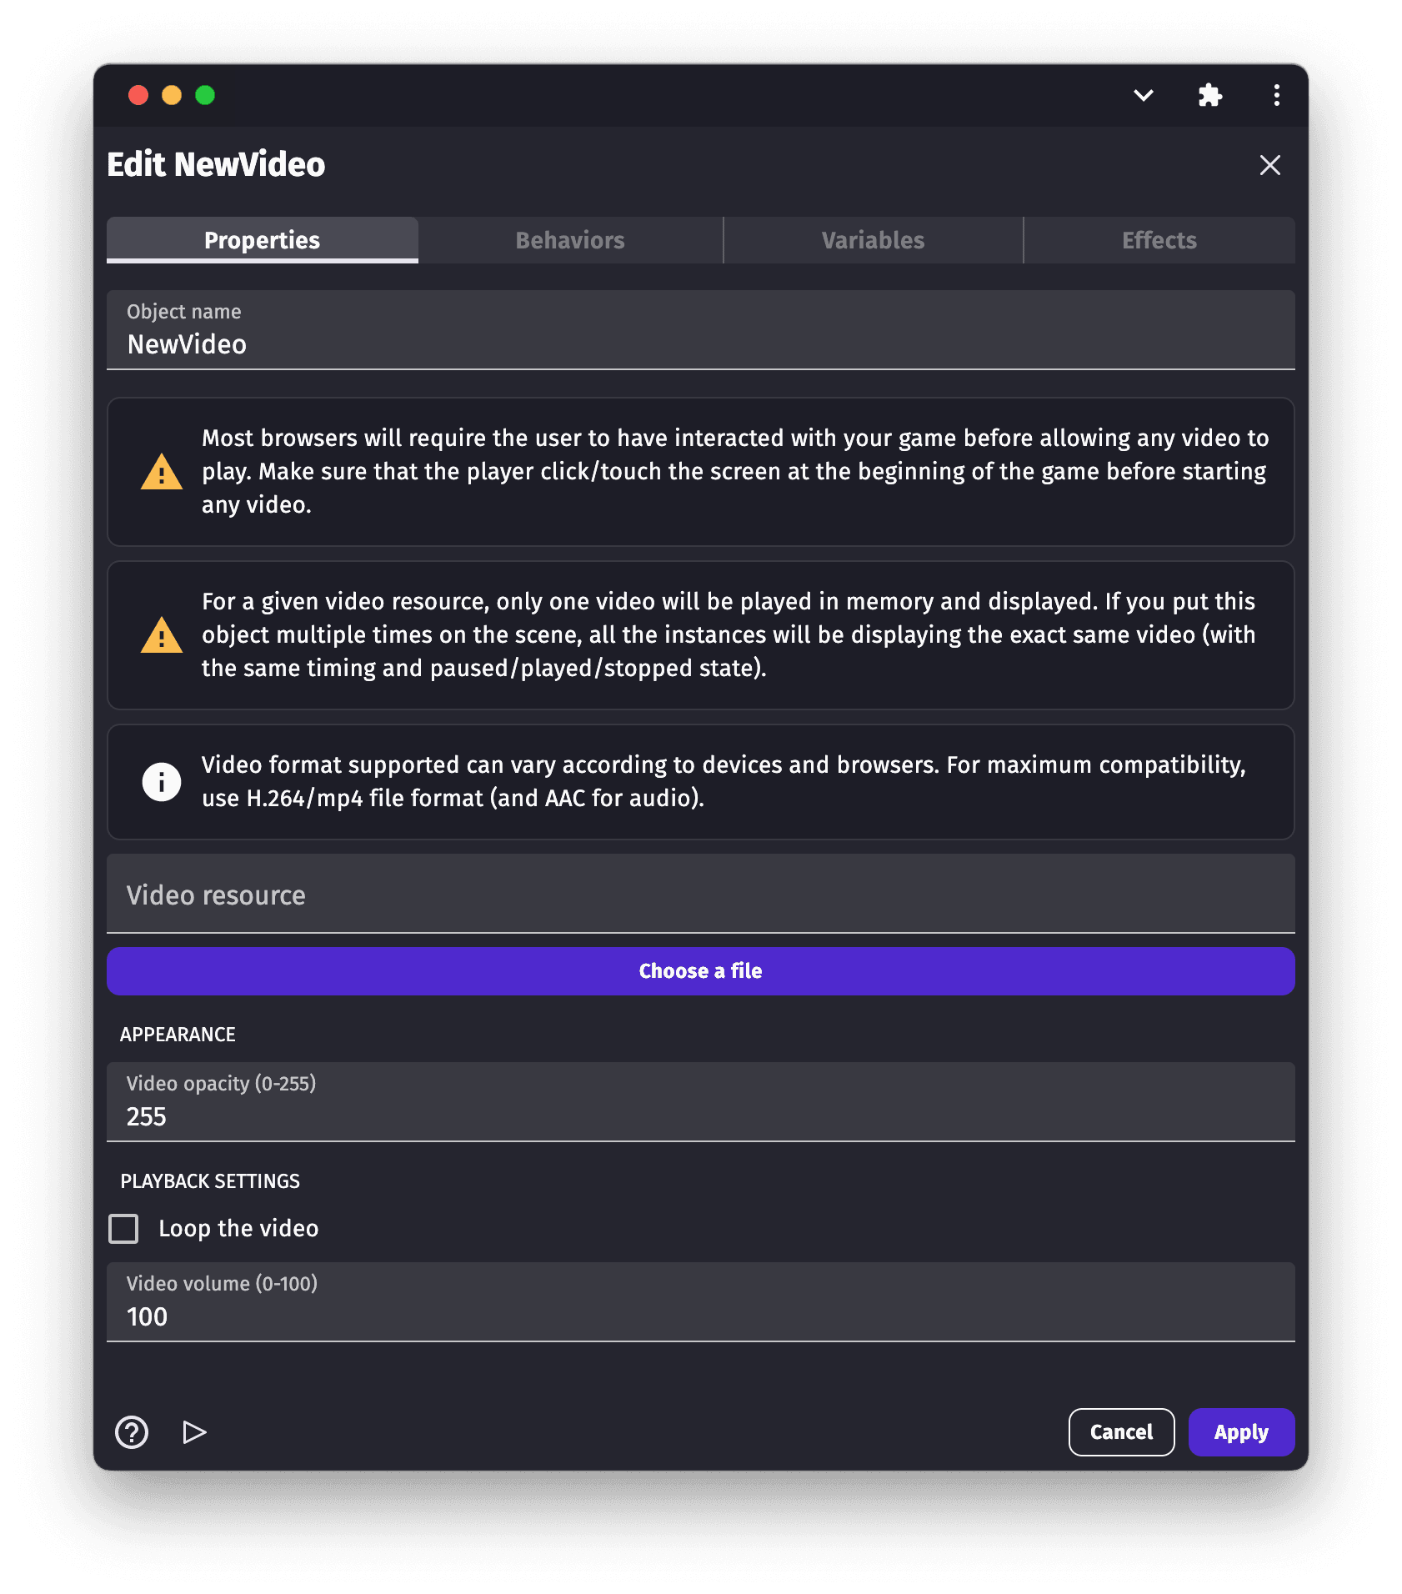
Task: Open help via question mark icon
Action: (132, 1432)
